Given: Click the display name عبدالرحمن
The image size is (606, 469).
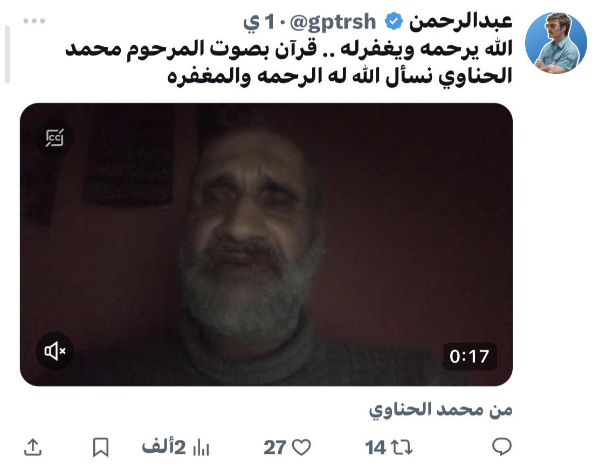Looking at the screenshot, I should point(460,21).
